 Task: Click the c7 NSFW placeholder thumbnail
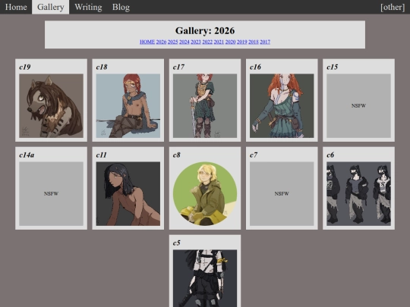pyautogui.click(x=282, y=194)
